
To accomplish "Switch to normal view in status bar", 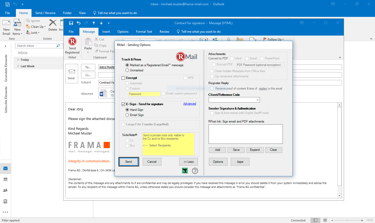I will tap(315, 220).
